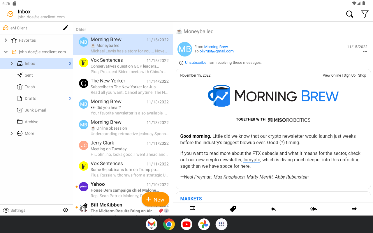Tap the Yahoo avatar in the message list
The width and height of the screenshot is (373, 233).
pyautogui.click(x=84, y=187)
